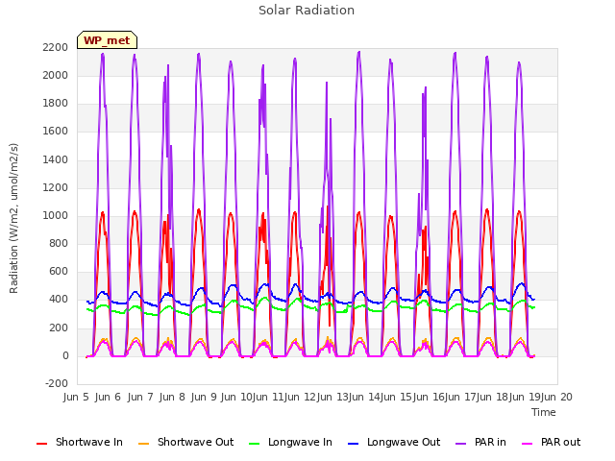Click the 1800 y-axis tick label
Image resolution: width=615 pixels, height=461 pixels.
[x=56, y=104]
